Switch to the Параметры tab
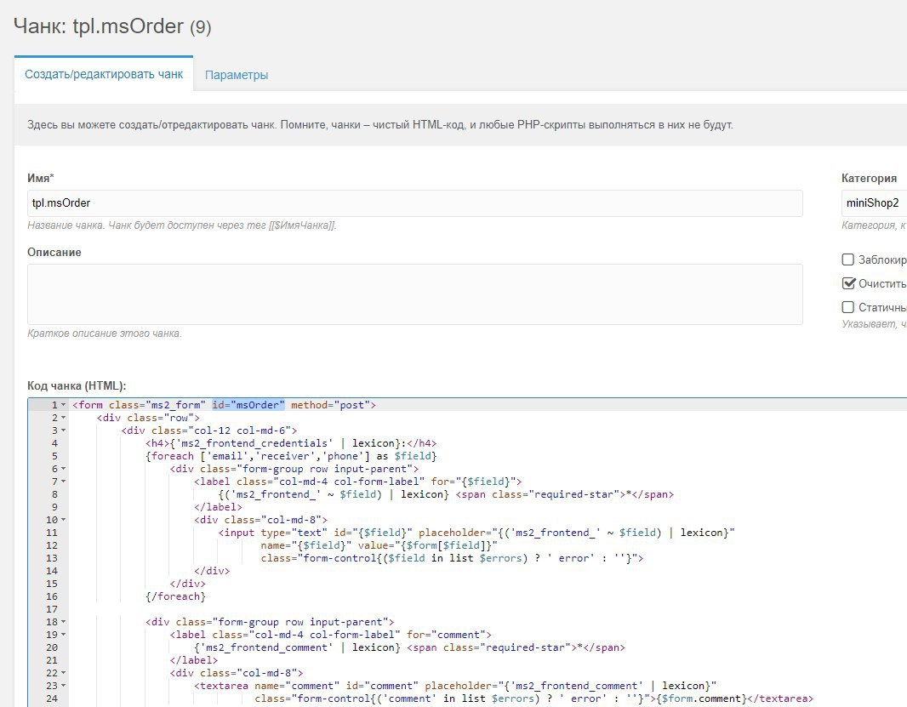 click(236, 75)
